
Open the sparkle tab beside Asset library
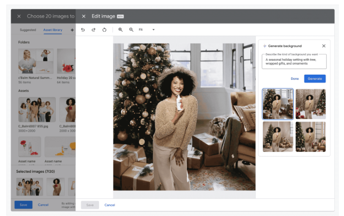pos(72,30)
